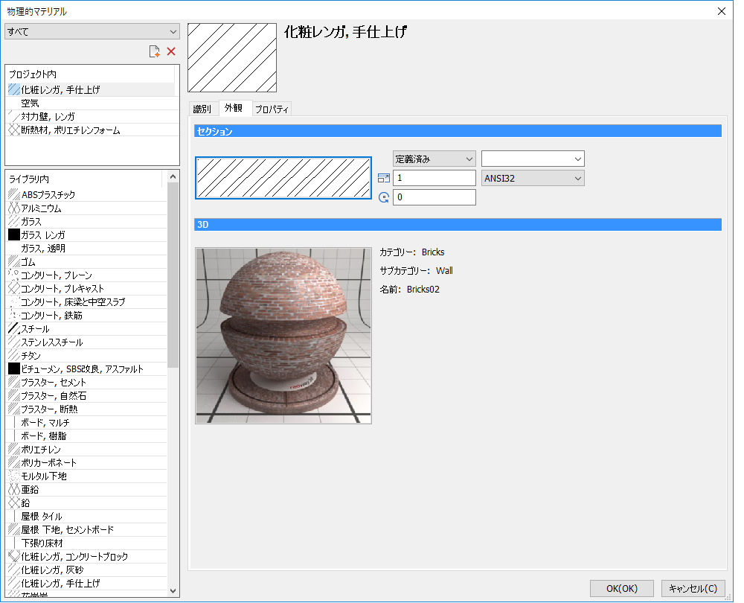This screenshot has height=603, width=744.
Task: Click the セクション section header
Action: (458, 131)
